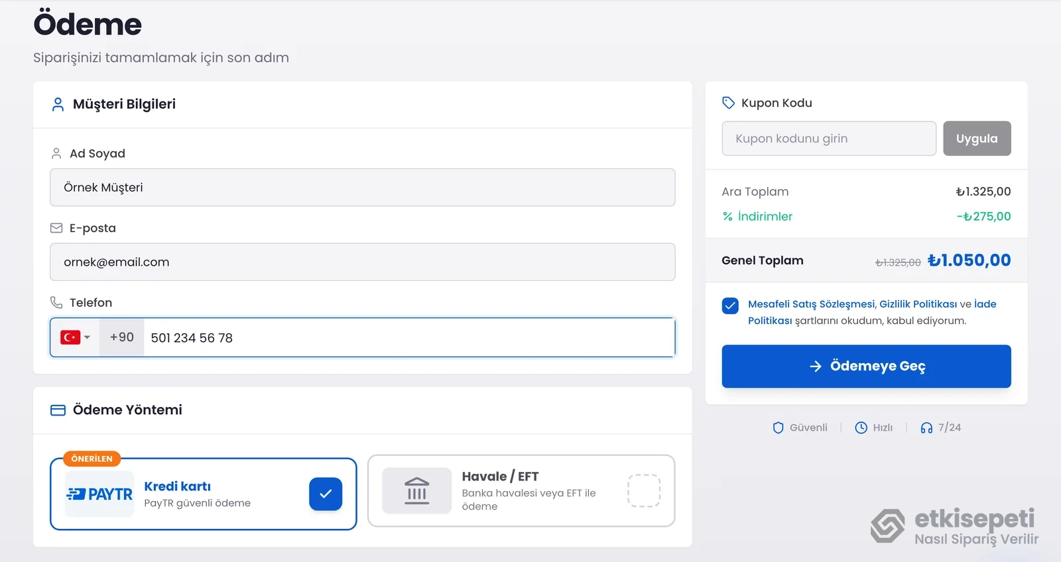The width and height of the screenshot is (1061, 562).
Task: Click the envelope icon next to E-posta
Action: (x=56, y=228)
